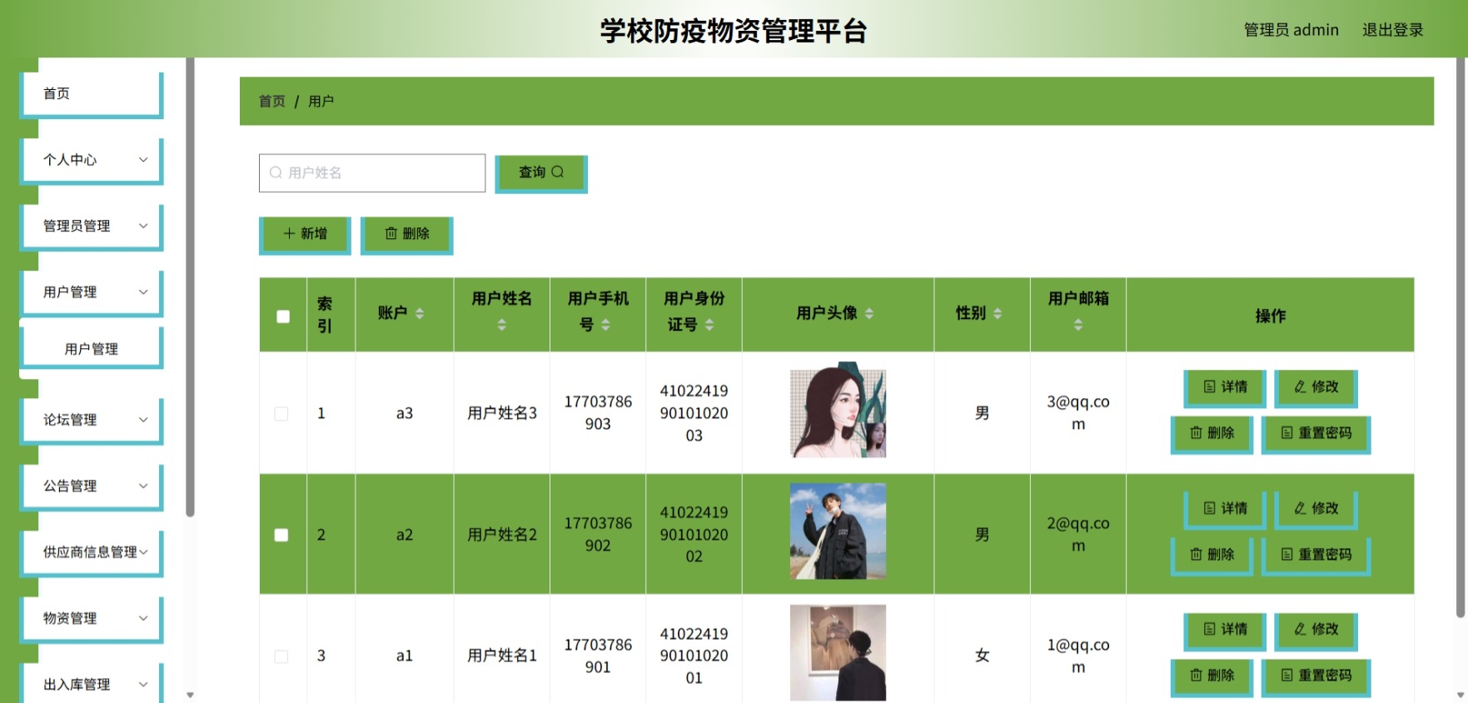Click the ID number 410224199010102001
This screenshot has height=703, width=1468.
coord(694,656)
